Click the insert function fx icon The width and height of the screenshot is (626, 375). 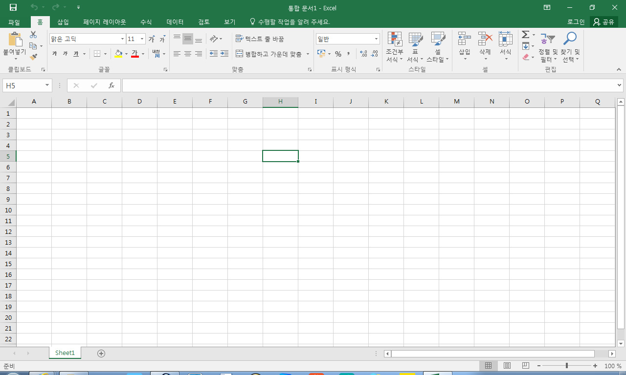pos(112,85)
